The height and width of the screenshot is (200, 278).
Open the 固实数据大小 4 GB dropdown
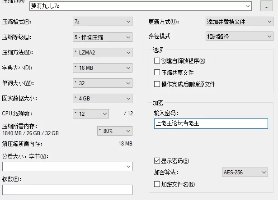[103, 98]
